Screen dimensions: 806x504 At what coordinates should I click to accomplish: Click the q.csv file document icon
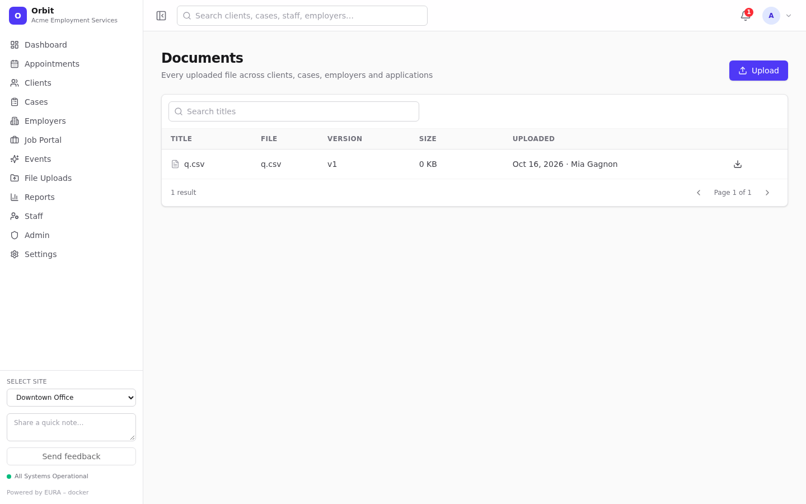175,164
